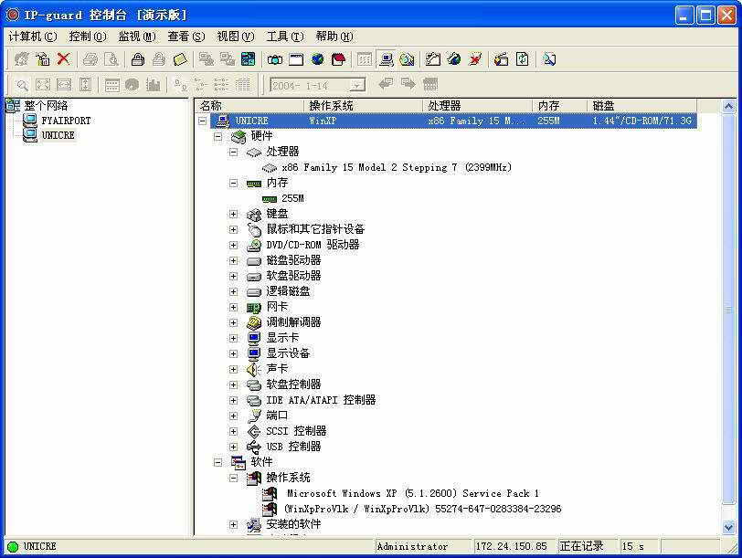The image size is (742, 558).
Task: Click the print toolbar icon
Action: click(x=90, y=59)
